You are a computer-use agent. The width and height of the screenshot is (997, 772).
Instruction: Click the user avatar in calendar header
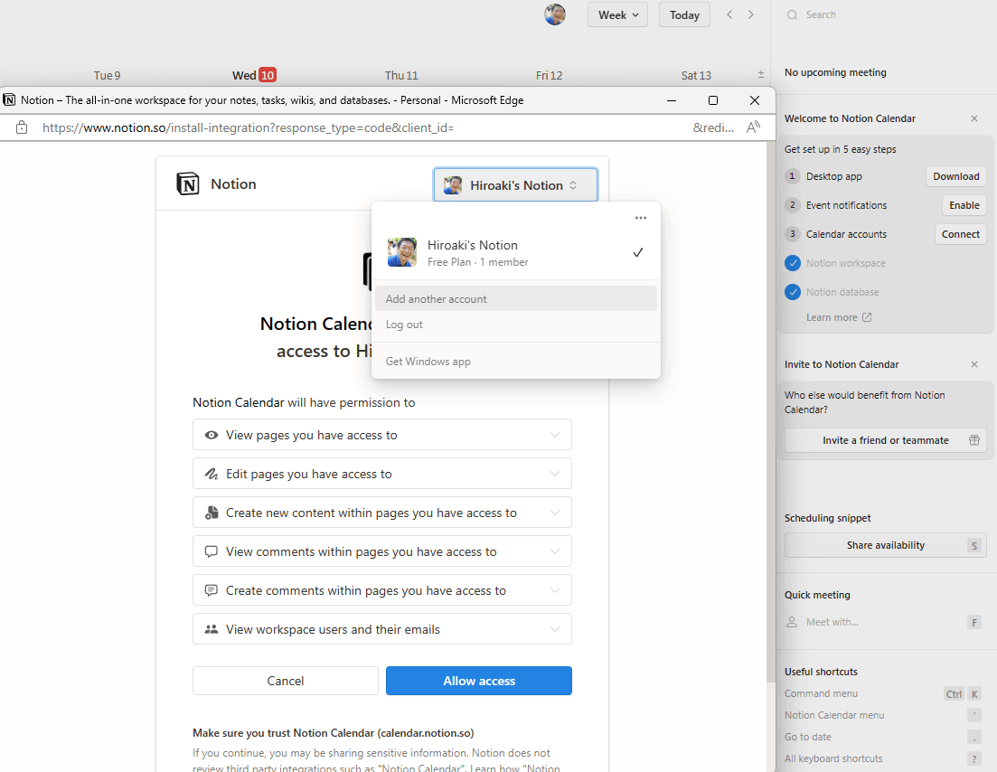554,14
